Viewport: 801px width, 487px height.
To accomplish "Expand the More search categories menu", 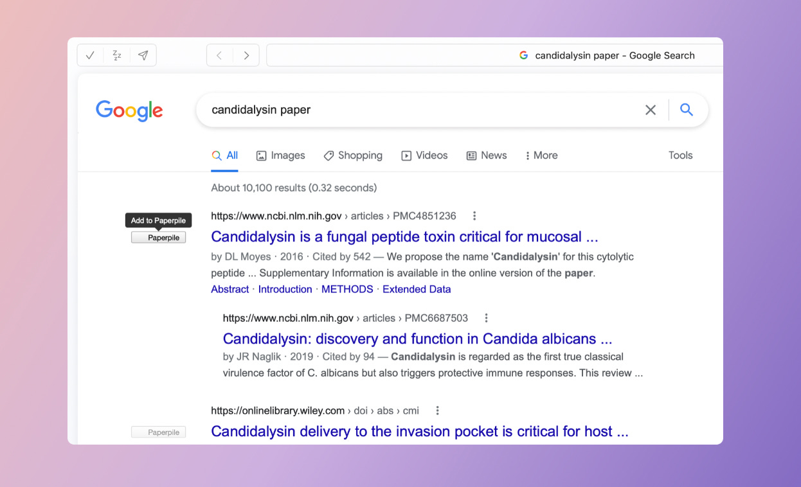I will (x=541, y=155).
